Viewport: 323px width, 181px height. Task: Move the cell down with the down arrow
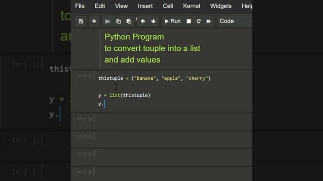click(x=153, y=21)
